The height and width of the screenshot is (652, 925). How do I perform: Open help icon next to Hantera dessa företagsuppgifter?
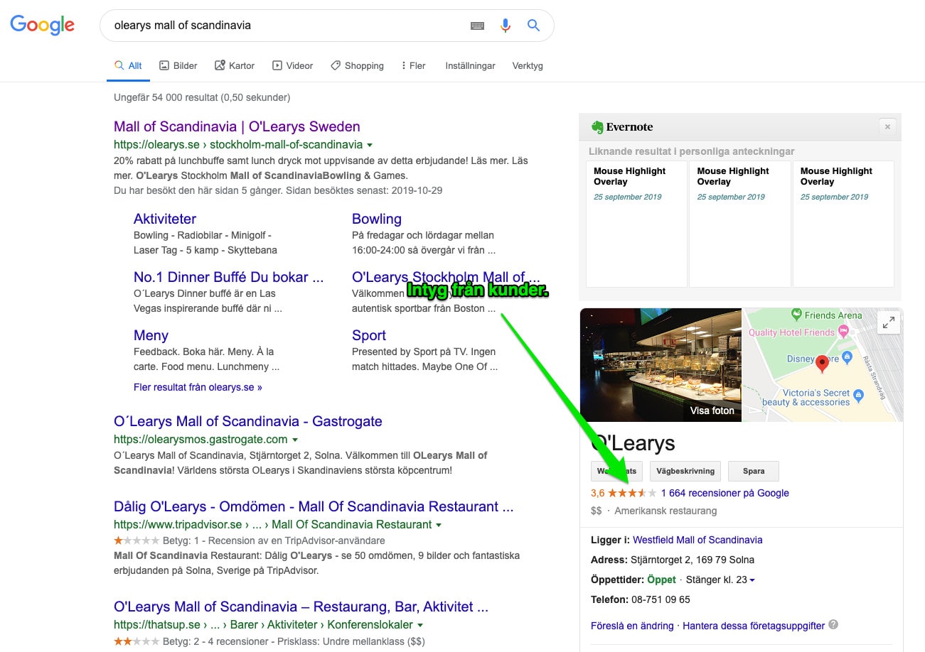pos(833,625)
